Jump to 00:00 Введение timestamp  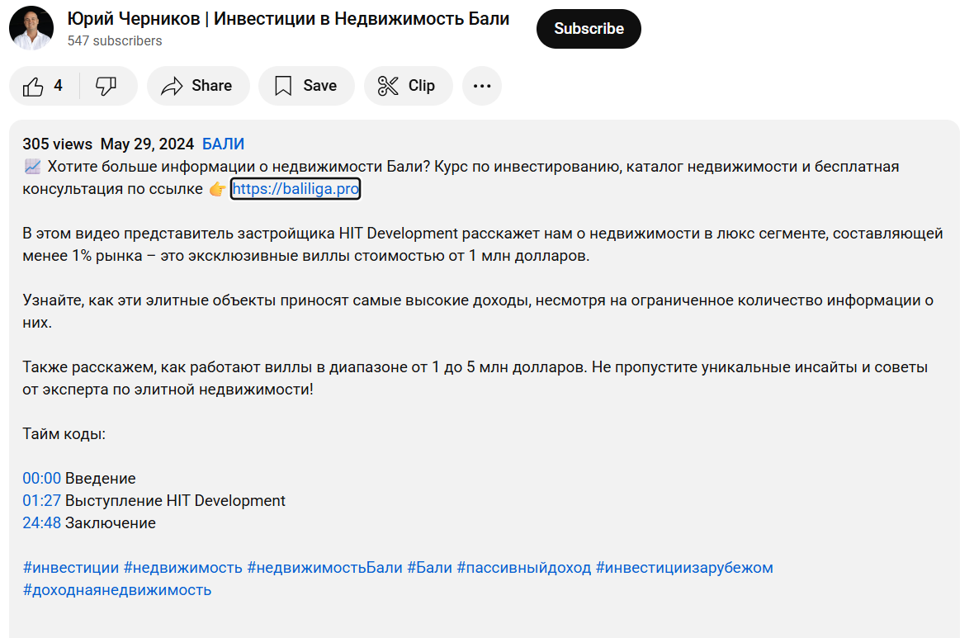click(x=41, y=478)
